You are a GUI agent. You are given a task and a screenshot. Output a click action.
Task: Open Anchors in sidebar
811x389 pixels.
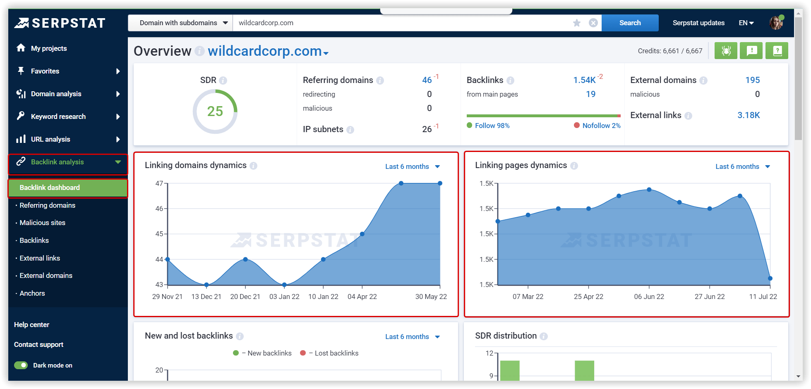(32, 293)
